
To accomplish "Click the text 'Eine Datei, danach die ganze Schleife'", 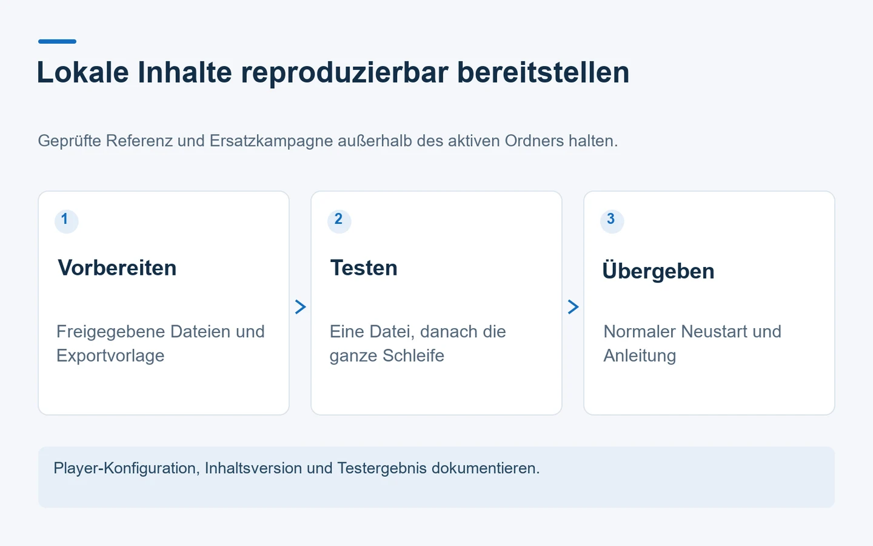I will (x=418, y=343).
